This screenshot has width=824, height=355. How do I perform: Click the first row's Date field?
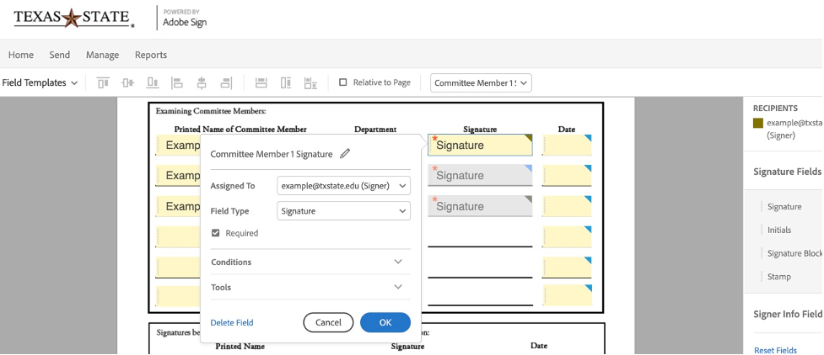pos(567,146)
